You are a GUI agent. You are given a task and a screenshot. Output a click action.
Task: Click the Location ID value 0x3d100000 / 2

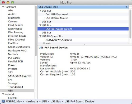click(x=80, y=68)
